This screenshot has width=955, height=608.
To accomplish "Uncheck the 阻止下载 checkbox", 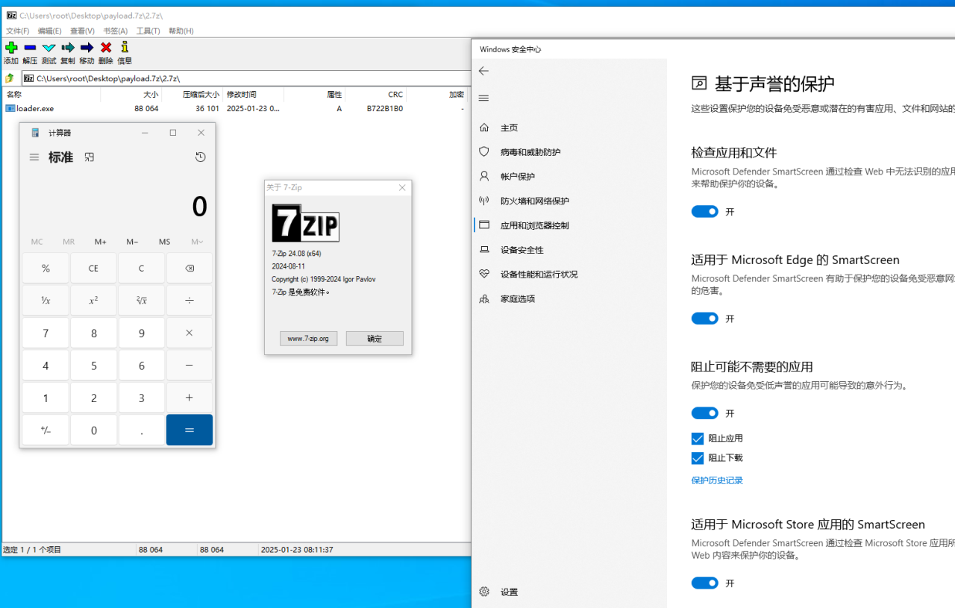I will [698, 458].
